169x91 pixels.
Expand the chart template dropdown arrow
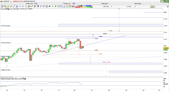coord(155,6)
